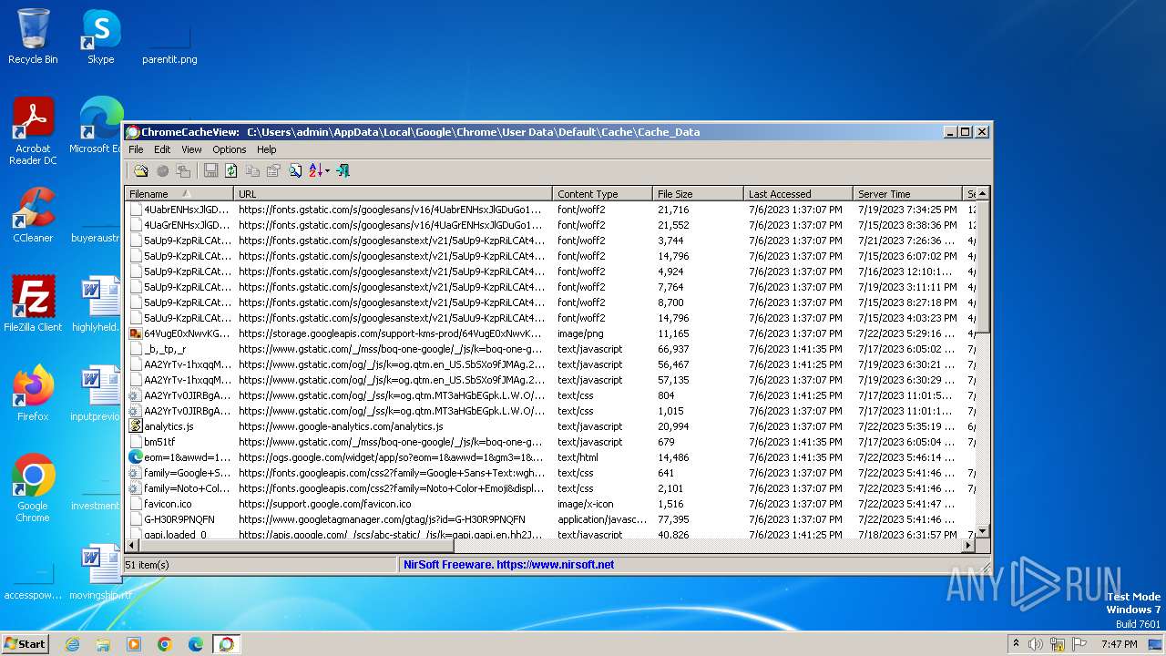The image size is (1166, 656).
Task: Click the horizontal scrollbar left arrow
Action: click(x=132, y=545)
